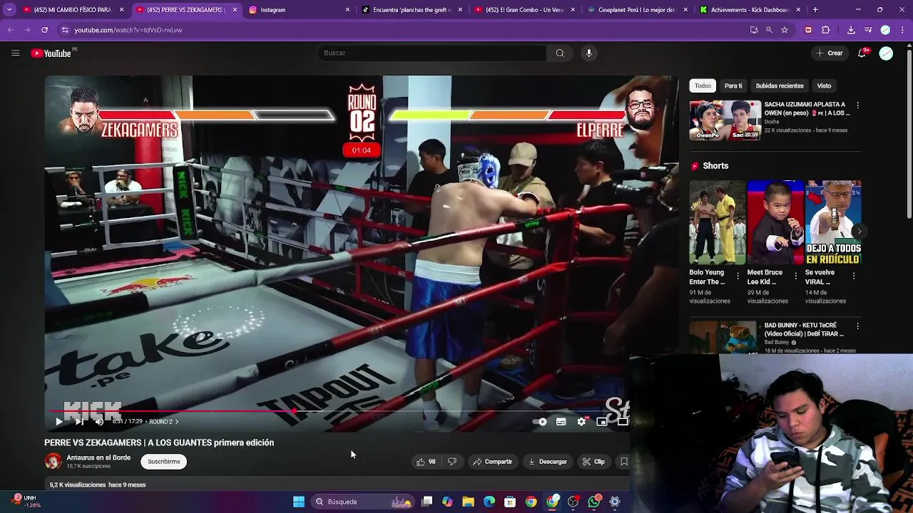Share the video via Compartir
This screenshot has width=913, height=513.
pyautogui.click(x=493, y=462)
